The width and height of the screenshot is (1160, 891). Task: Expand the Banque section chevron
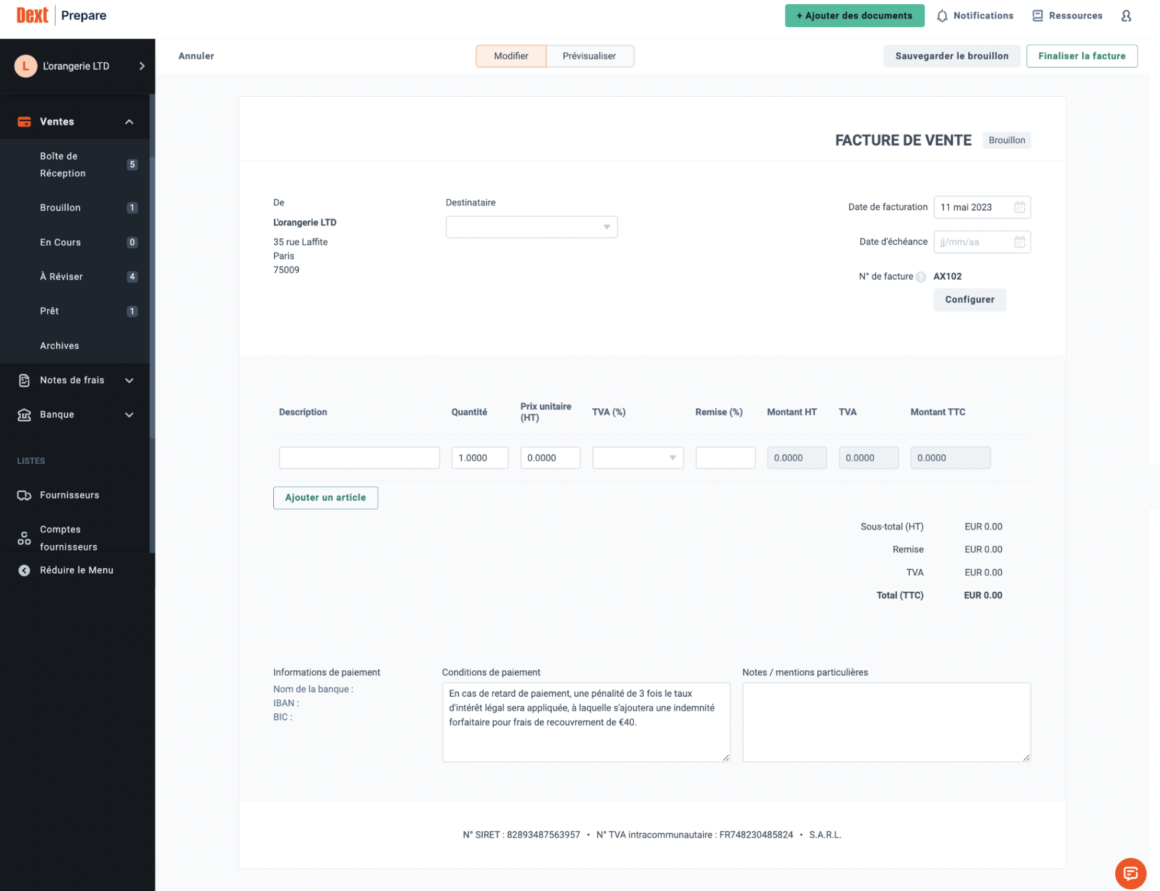129,415
